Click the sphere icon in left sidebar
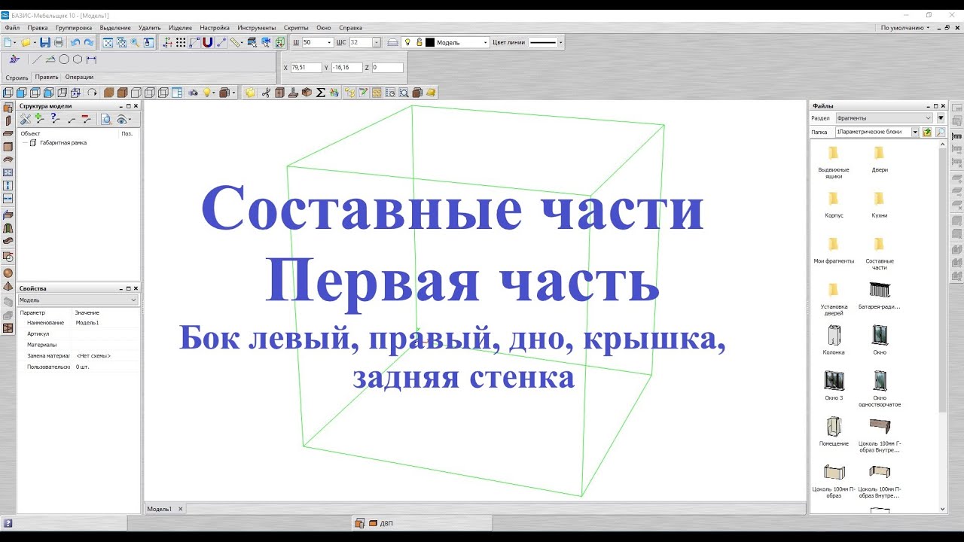 tap(8, 273)
